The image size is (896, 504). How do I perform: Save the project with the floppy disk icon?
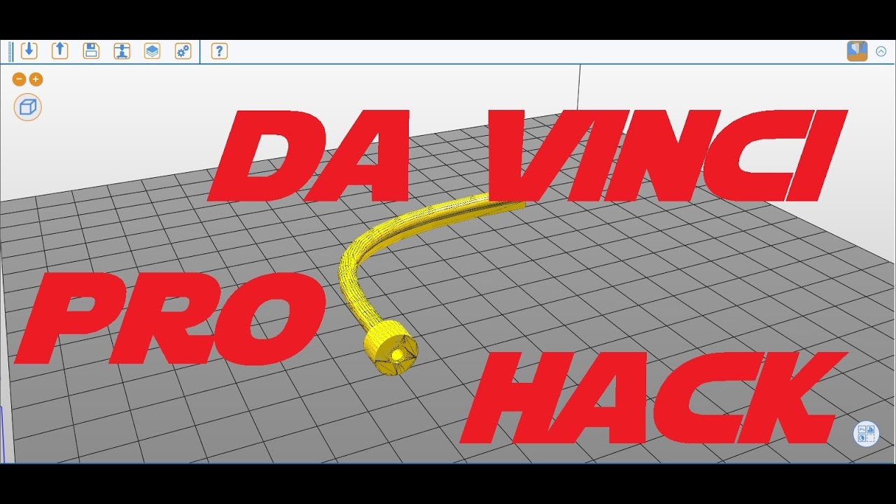(x=91, y=51)
